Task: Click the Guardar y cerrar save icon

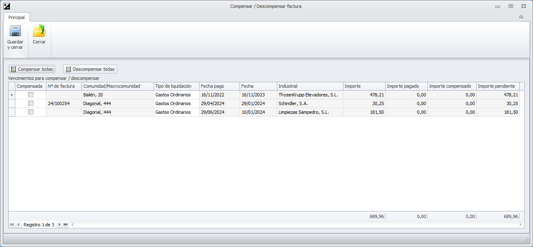Action: [15, 31]
